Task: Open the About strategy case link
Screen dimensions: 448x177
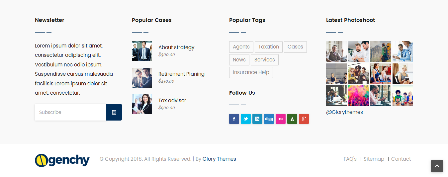Action: [176, 47]
